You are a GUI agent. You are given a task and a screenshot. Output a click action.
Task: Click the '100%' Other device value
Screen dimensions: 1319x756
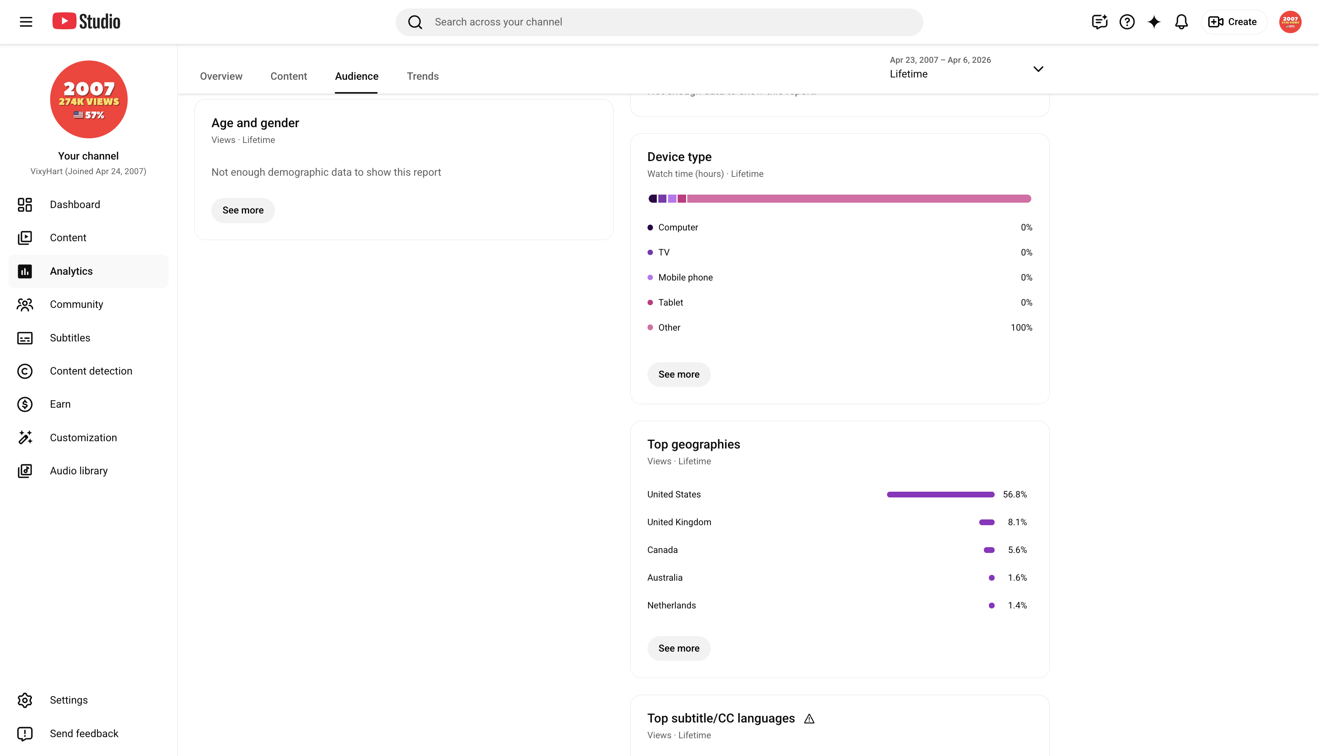click(x=1022, y=328)
